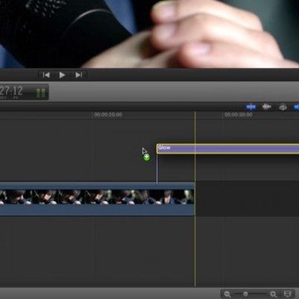Click the 00:00:25:00 ruler mark
This screenshot has height=299, width=299.
click(108, 115)
